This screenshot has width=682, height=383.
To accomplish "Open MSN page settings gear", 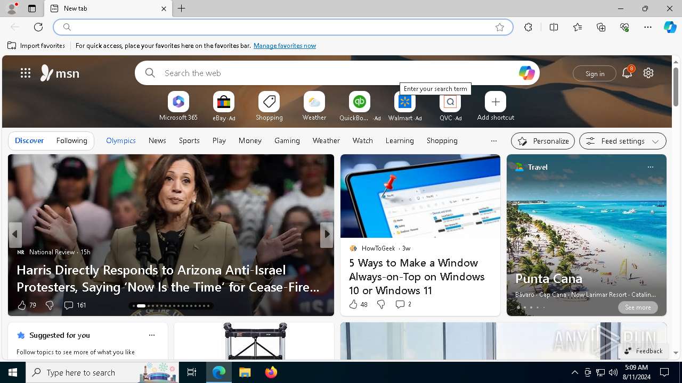I will [648, 73].
